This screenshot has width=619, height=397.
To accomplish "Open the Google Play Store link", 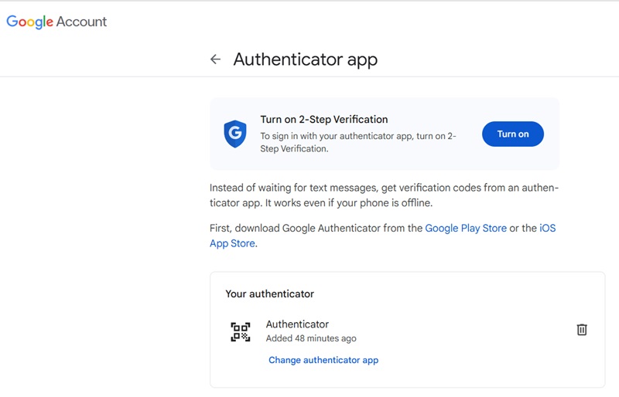I will point(466,229).
